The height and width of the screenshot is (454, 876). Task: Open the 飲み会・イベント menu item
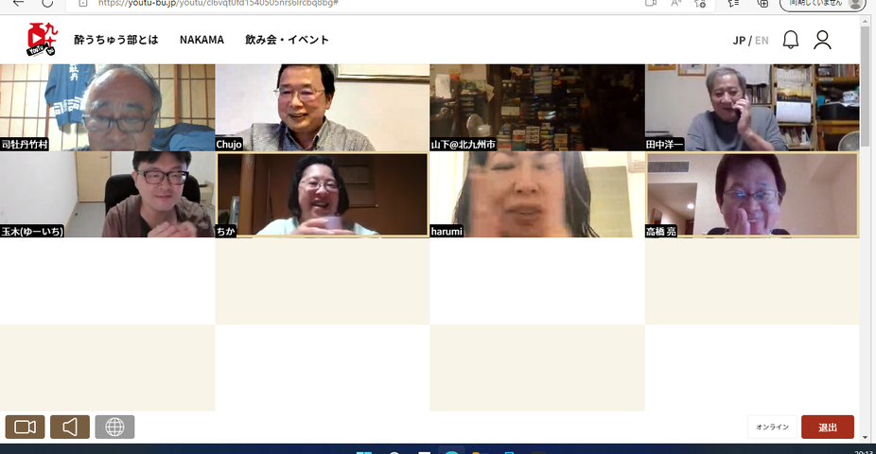pyautogui.click(x=288, y=40)
